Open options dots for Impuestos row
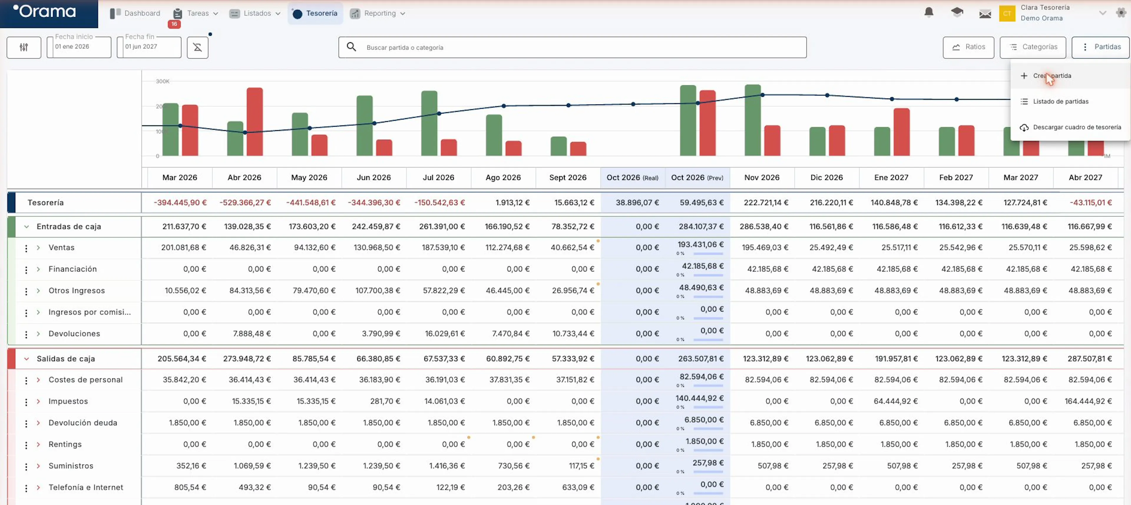 click(26, 402)
